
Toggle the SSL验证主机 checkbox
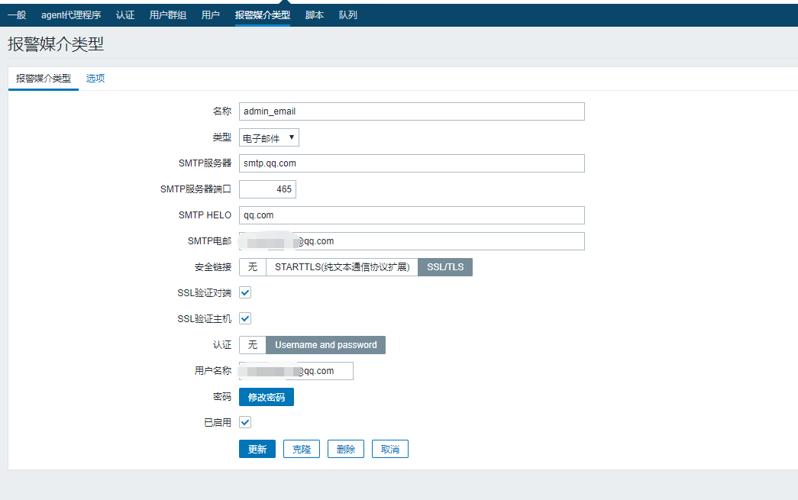tap(245, 318)
